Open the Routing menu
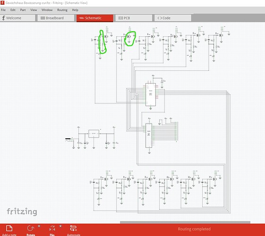This screenshot has height=236, width=265. [x=62, y=10]
